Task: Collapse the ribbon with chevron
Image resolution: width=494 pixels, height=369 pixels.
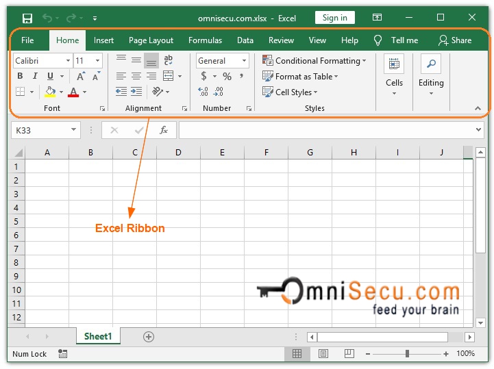Action: [x=478, y=109]
